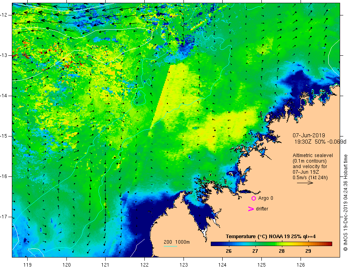Click the 'Argo 0' legend label
This screenshot has width=348, height=269.
pos(266,198)
